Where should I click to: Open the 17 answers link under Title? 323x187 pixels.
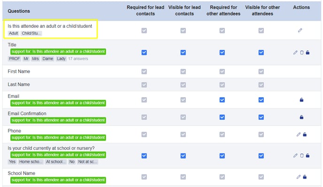78,59
